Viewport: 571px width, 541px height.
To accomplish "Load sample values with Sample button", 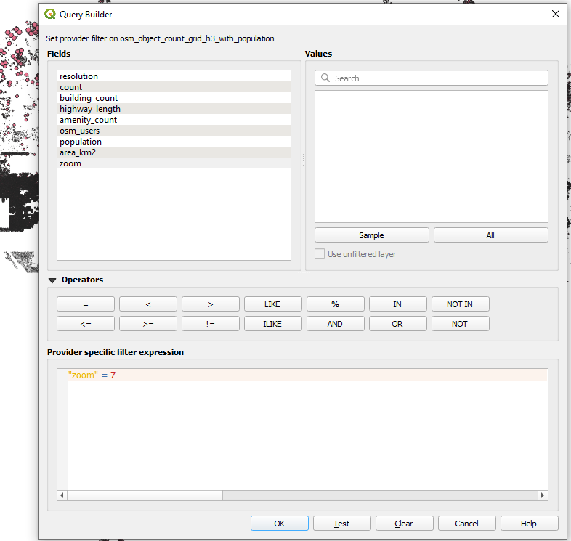I will [371, 235].
